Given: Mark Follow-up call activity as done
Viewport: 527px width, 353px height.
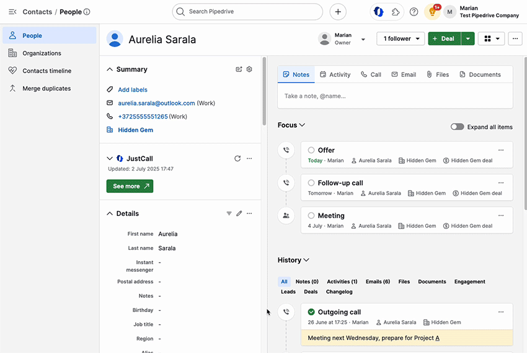Looking at the screenshot, I should coord(311,183).
